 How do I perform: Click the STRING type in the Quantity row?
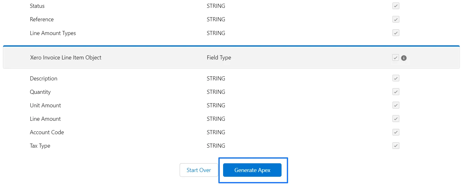[216, 92]
